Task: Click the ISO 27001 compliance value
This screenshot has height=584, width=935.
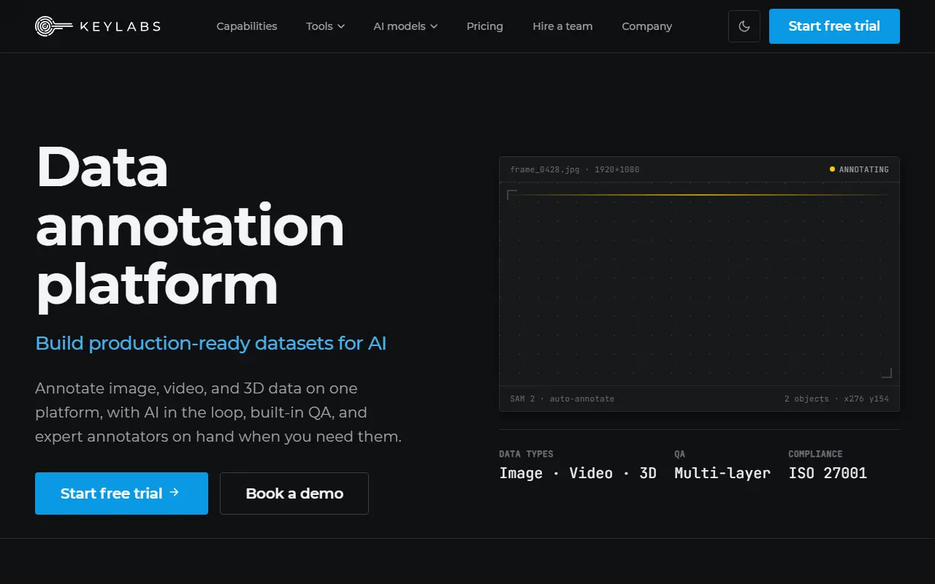Action: pyautogui.click(x=828, y=473)
